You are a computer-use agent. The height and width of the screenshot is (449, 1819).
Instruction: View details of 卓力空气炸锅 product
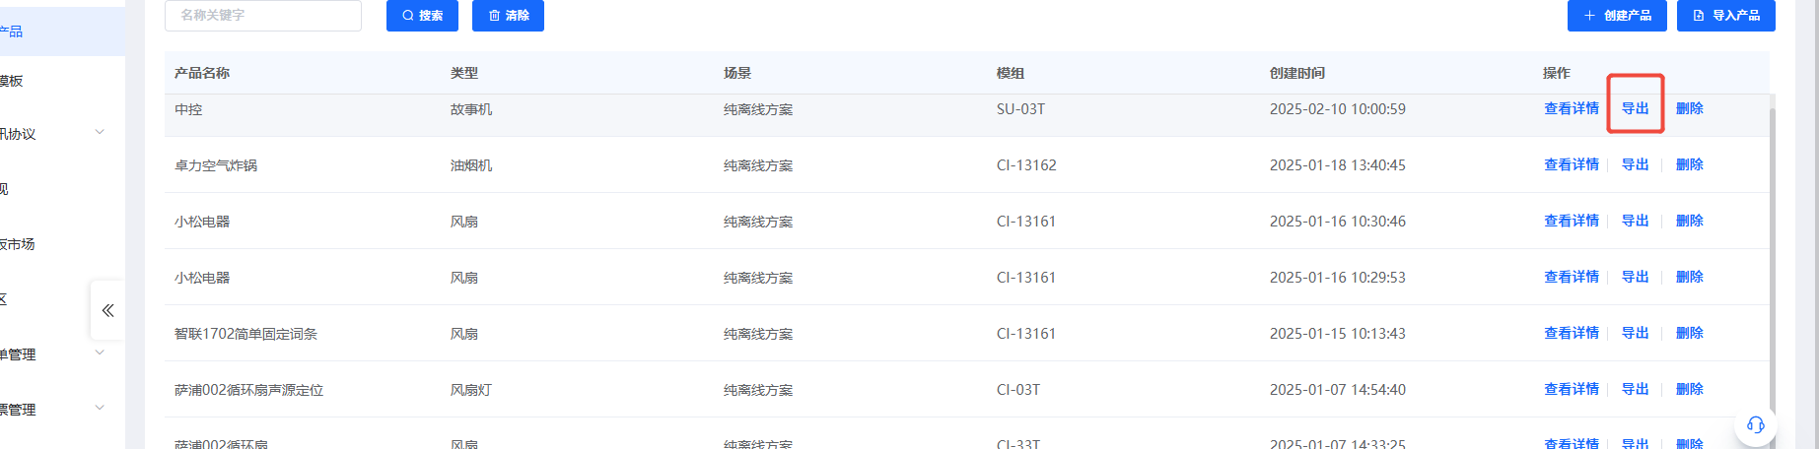click(1571, 164)
